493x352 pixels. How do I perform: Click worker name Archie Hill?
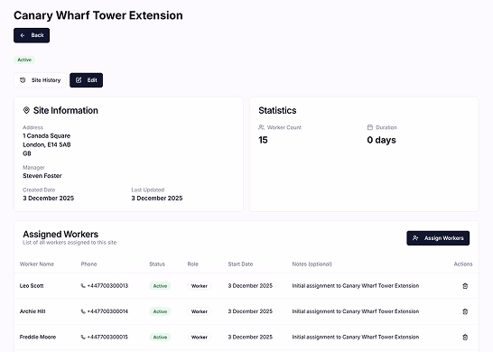33,311
